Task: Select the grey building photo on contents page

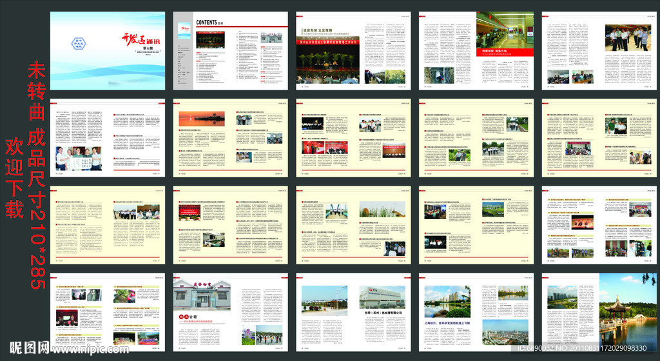Action: click(271, 38)
